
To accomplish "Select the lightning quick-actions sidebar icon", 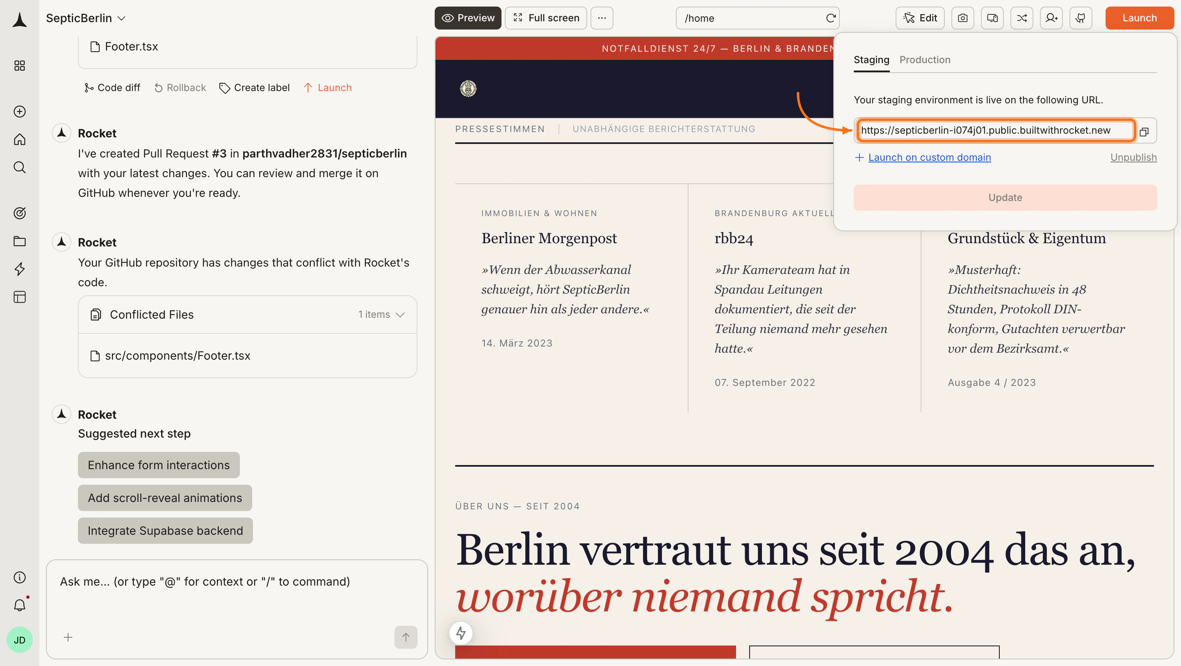I will pos(20,269).
